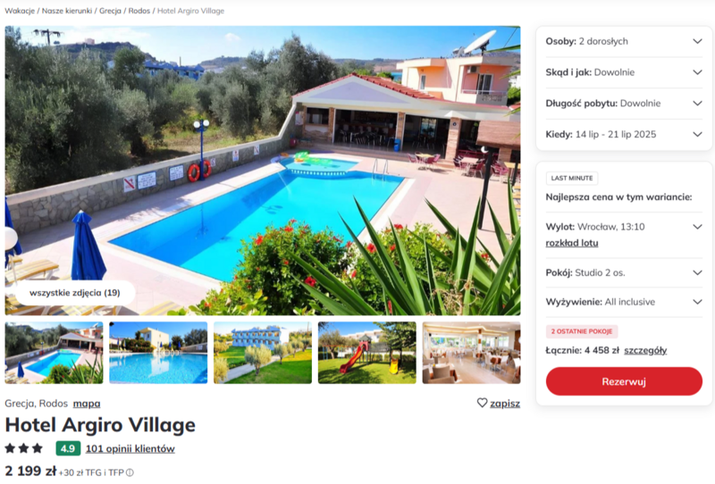Expand the Osoby dropdown

click(x=624, y=41)
